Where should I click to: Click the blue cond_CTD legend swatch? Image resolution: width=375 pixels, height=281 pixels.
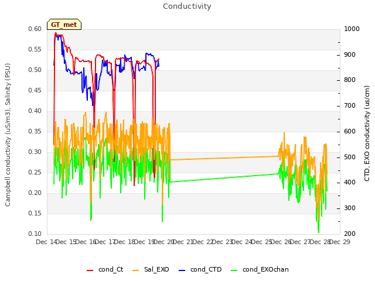(182, 270)
